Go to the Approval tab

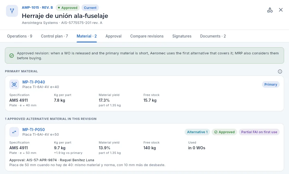coord(113,36)
